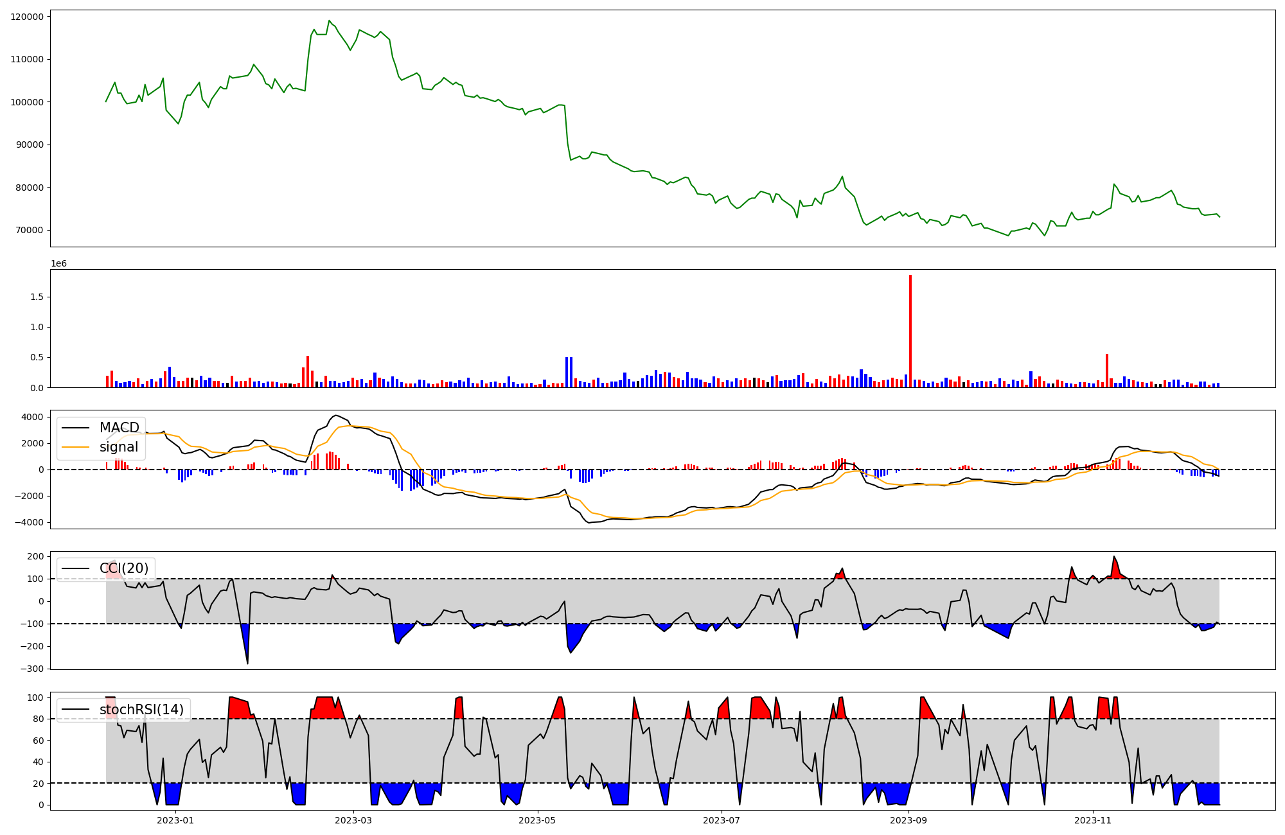
Task: Click the 120000 price axis label
Action: click(x=27, y=17)
